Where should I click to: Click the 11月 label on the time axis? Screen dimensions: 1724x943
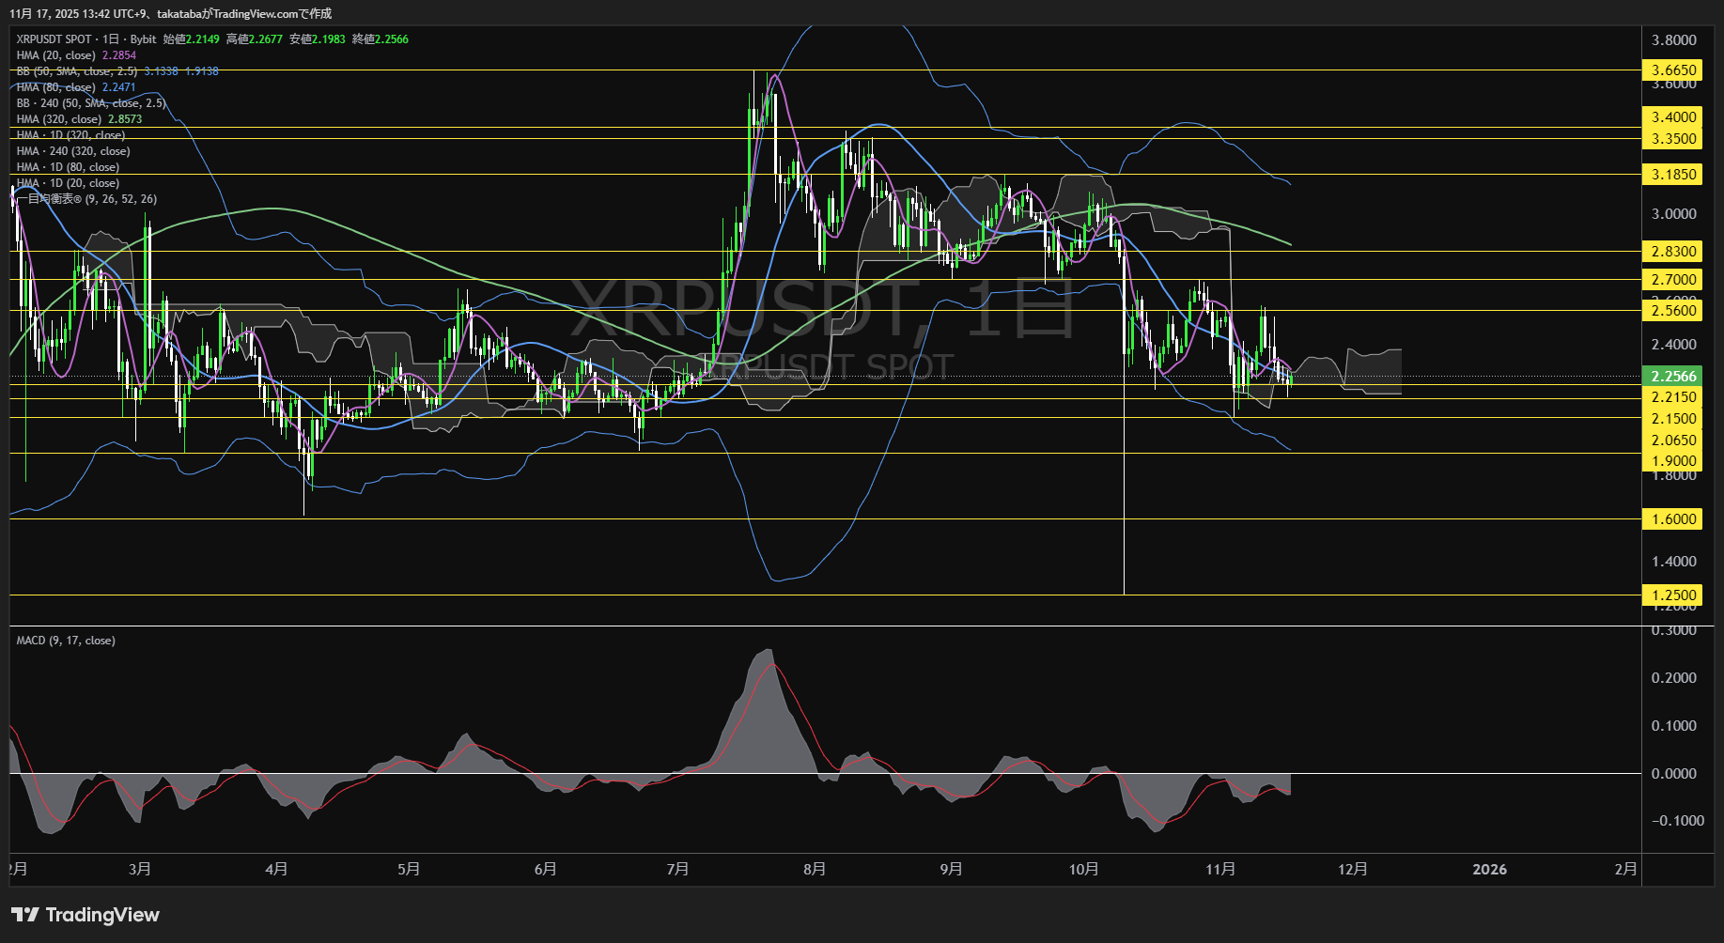1222,870
